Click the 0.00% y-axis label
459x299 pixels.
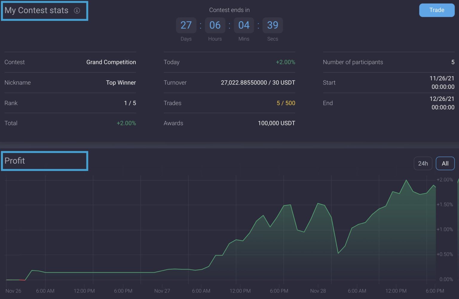[446, 279]
